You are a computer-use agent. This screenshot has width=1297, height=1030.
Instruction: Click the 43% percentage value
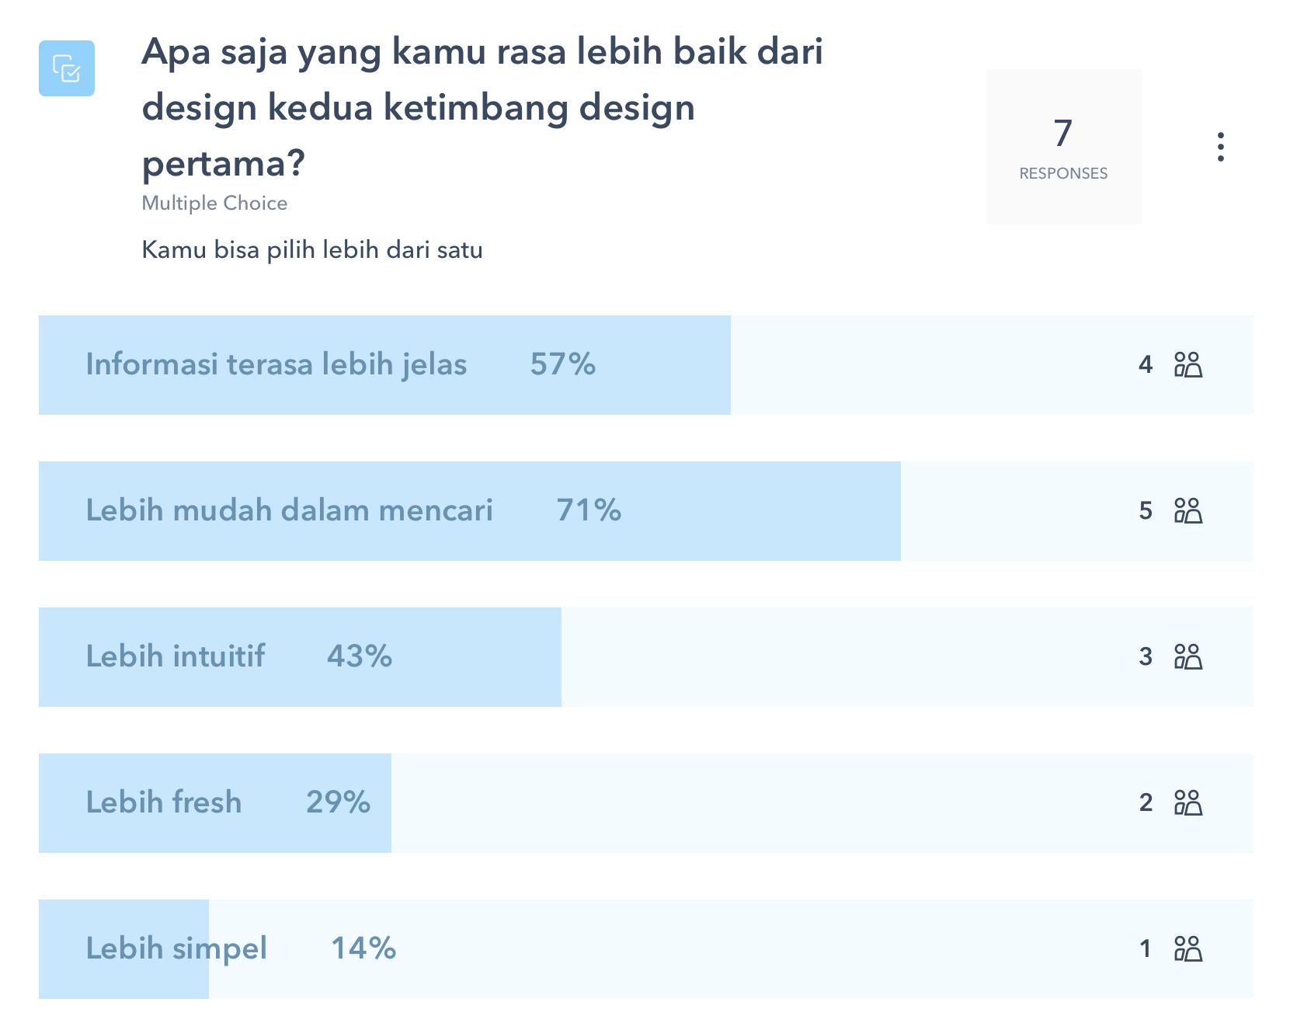click(x=360, y=656)
